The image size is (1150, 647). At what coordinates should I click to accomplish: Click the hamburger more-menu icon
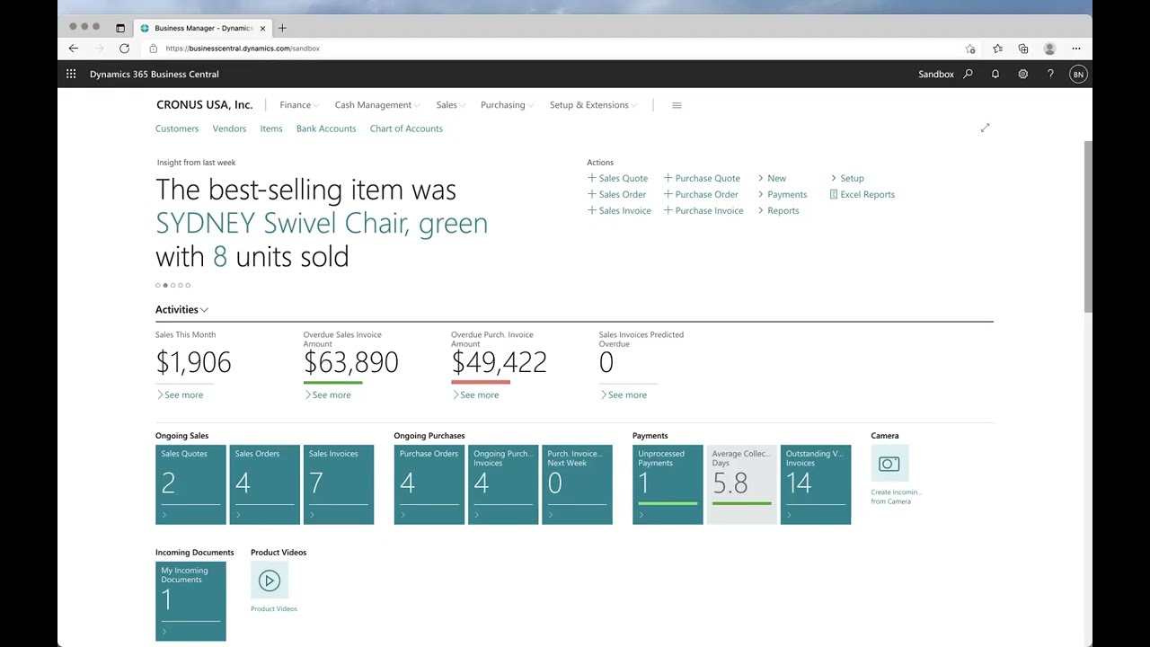[x=677, y=105]
